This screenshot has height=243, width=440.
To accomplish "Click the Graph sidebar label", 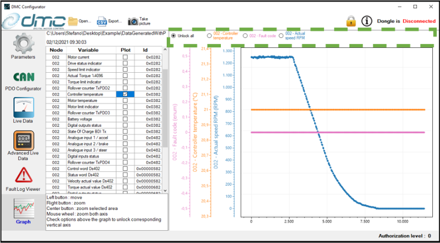I will click(x=23, y=222).
